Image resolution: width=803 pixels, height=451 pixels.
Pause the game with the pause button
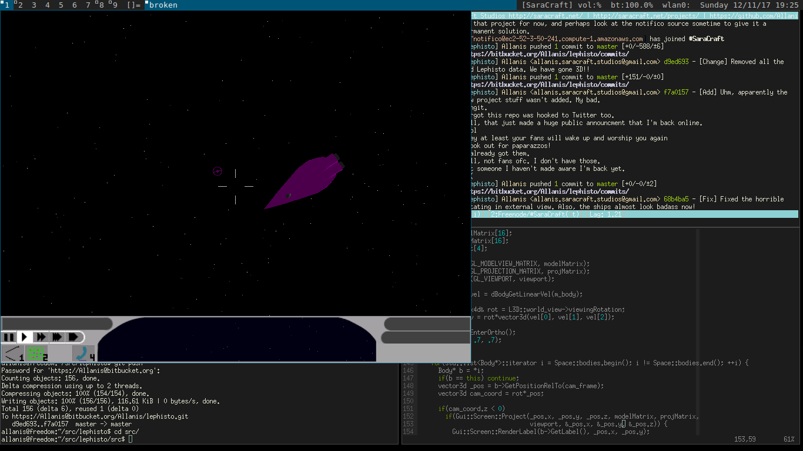pos(9,337)
